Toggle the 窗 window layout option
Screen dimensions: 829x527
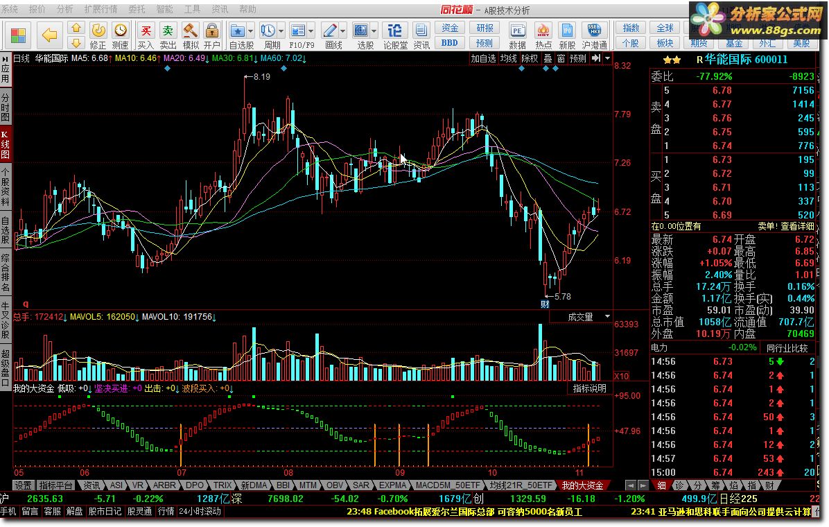coord(561,58)
